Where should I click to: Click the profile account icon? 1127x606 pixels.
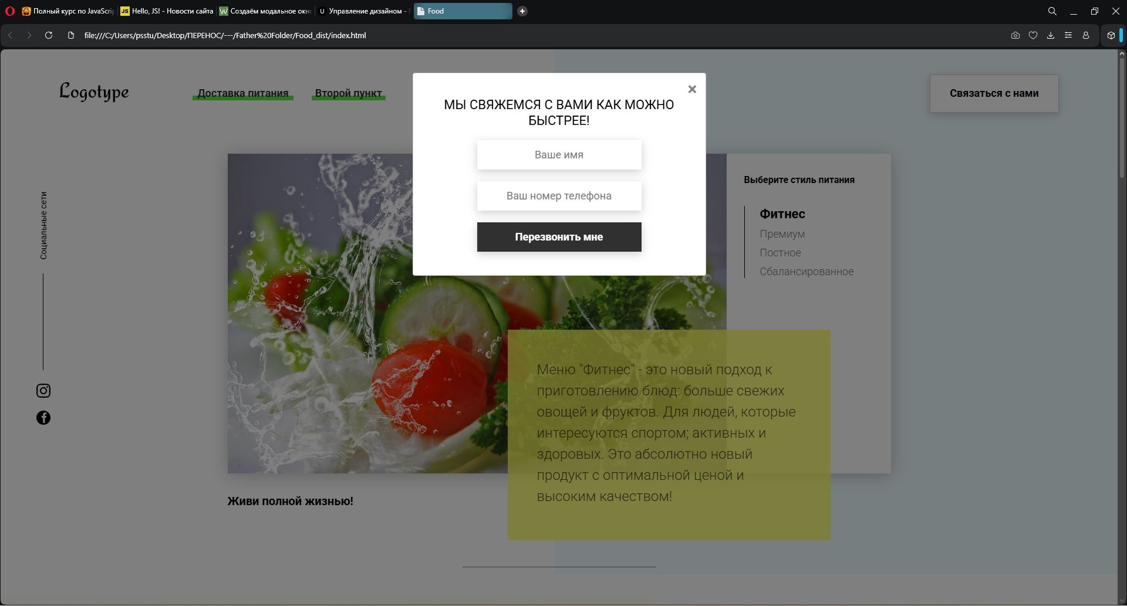pos(1086,35)
